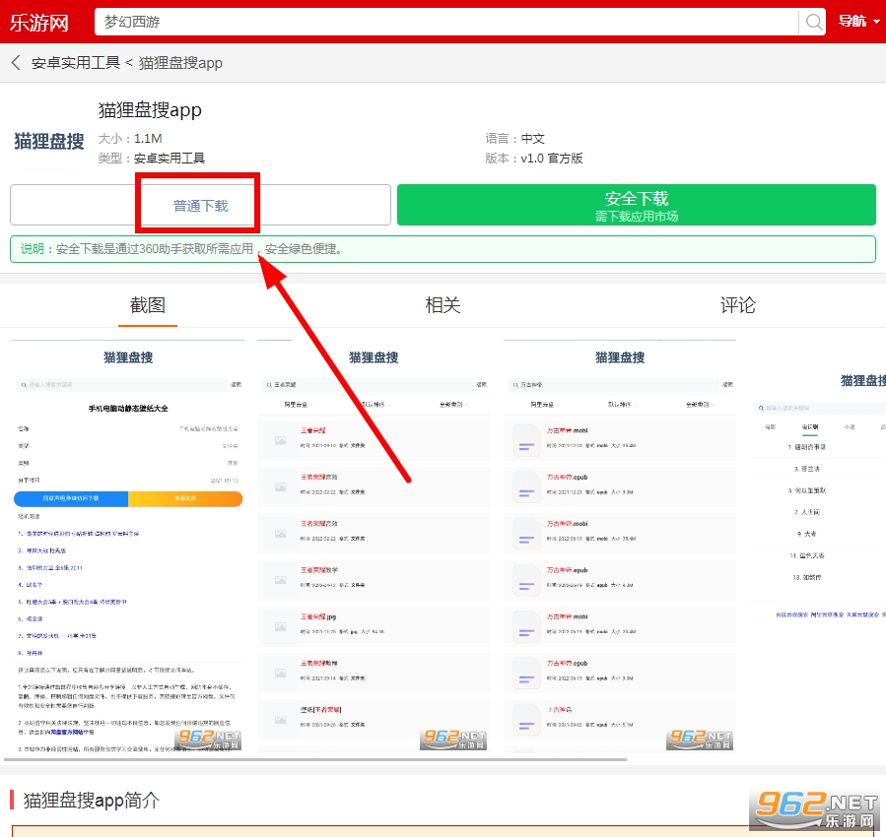Open the 安卓实用工具 breadcrumb link
Viewport: 886px width, 837px height.
[76, 63]
